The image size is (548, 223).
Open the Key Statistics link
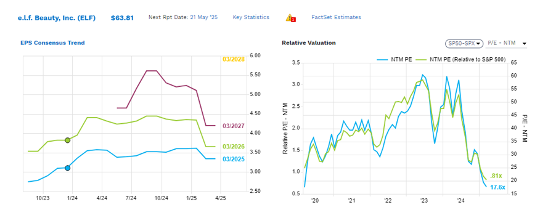pos(251,17)
